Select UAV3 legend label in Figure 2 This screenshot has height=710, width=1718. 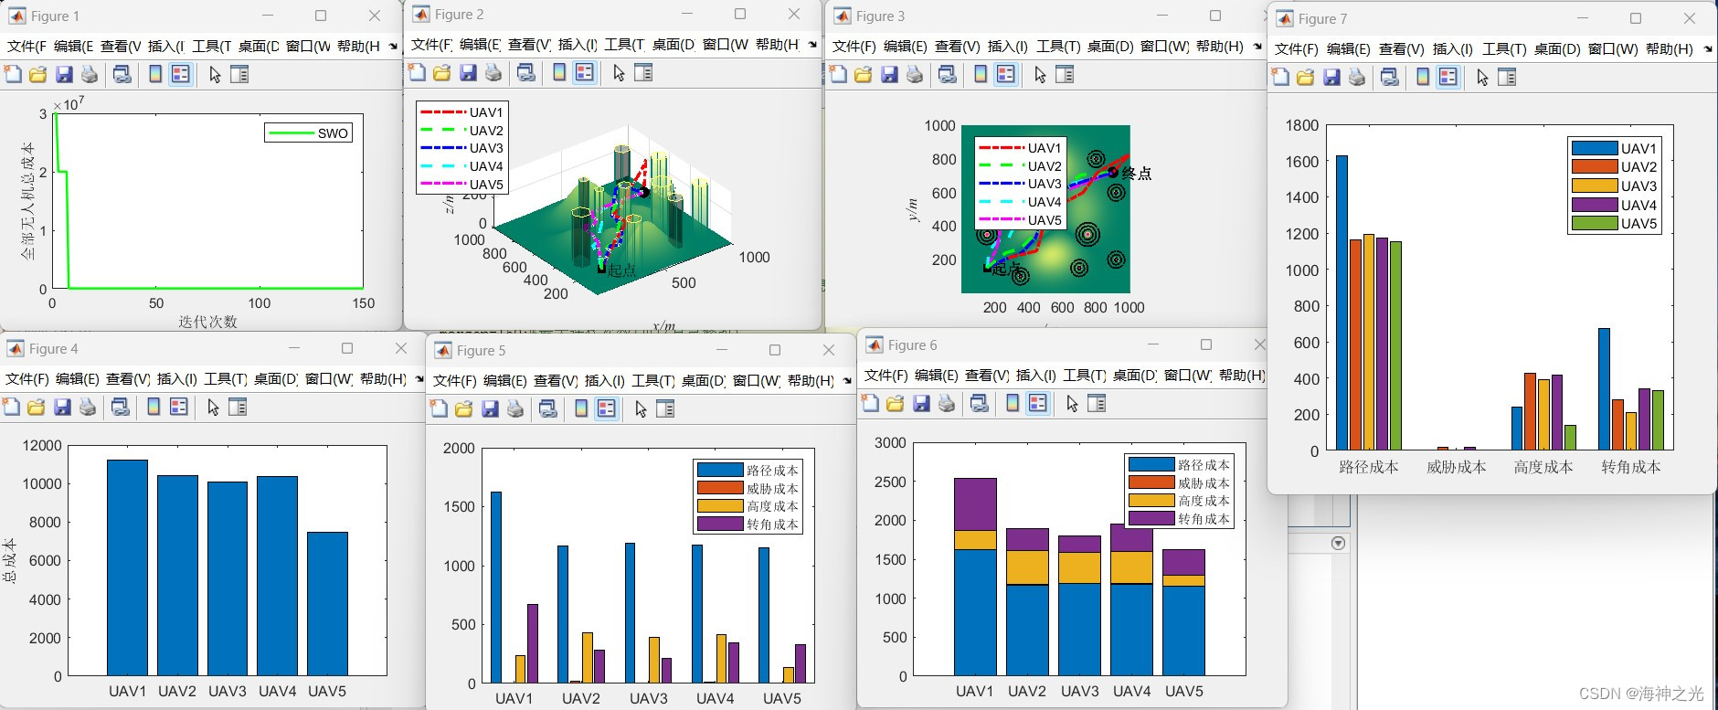486,147
